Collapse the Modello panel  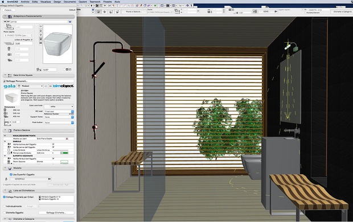click(x=5, y=168)
